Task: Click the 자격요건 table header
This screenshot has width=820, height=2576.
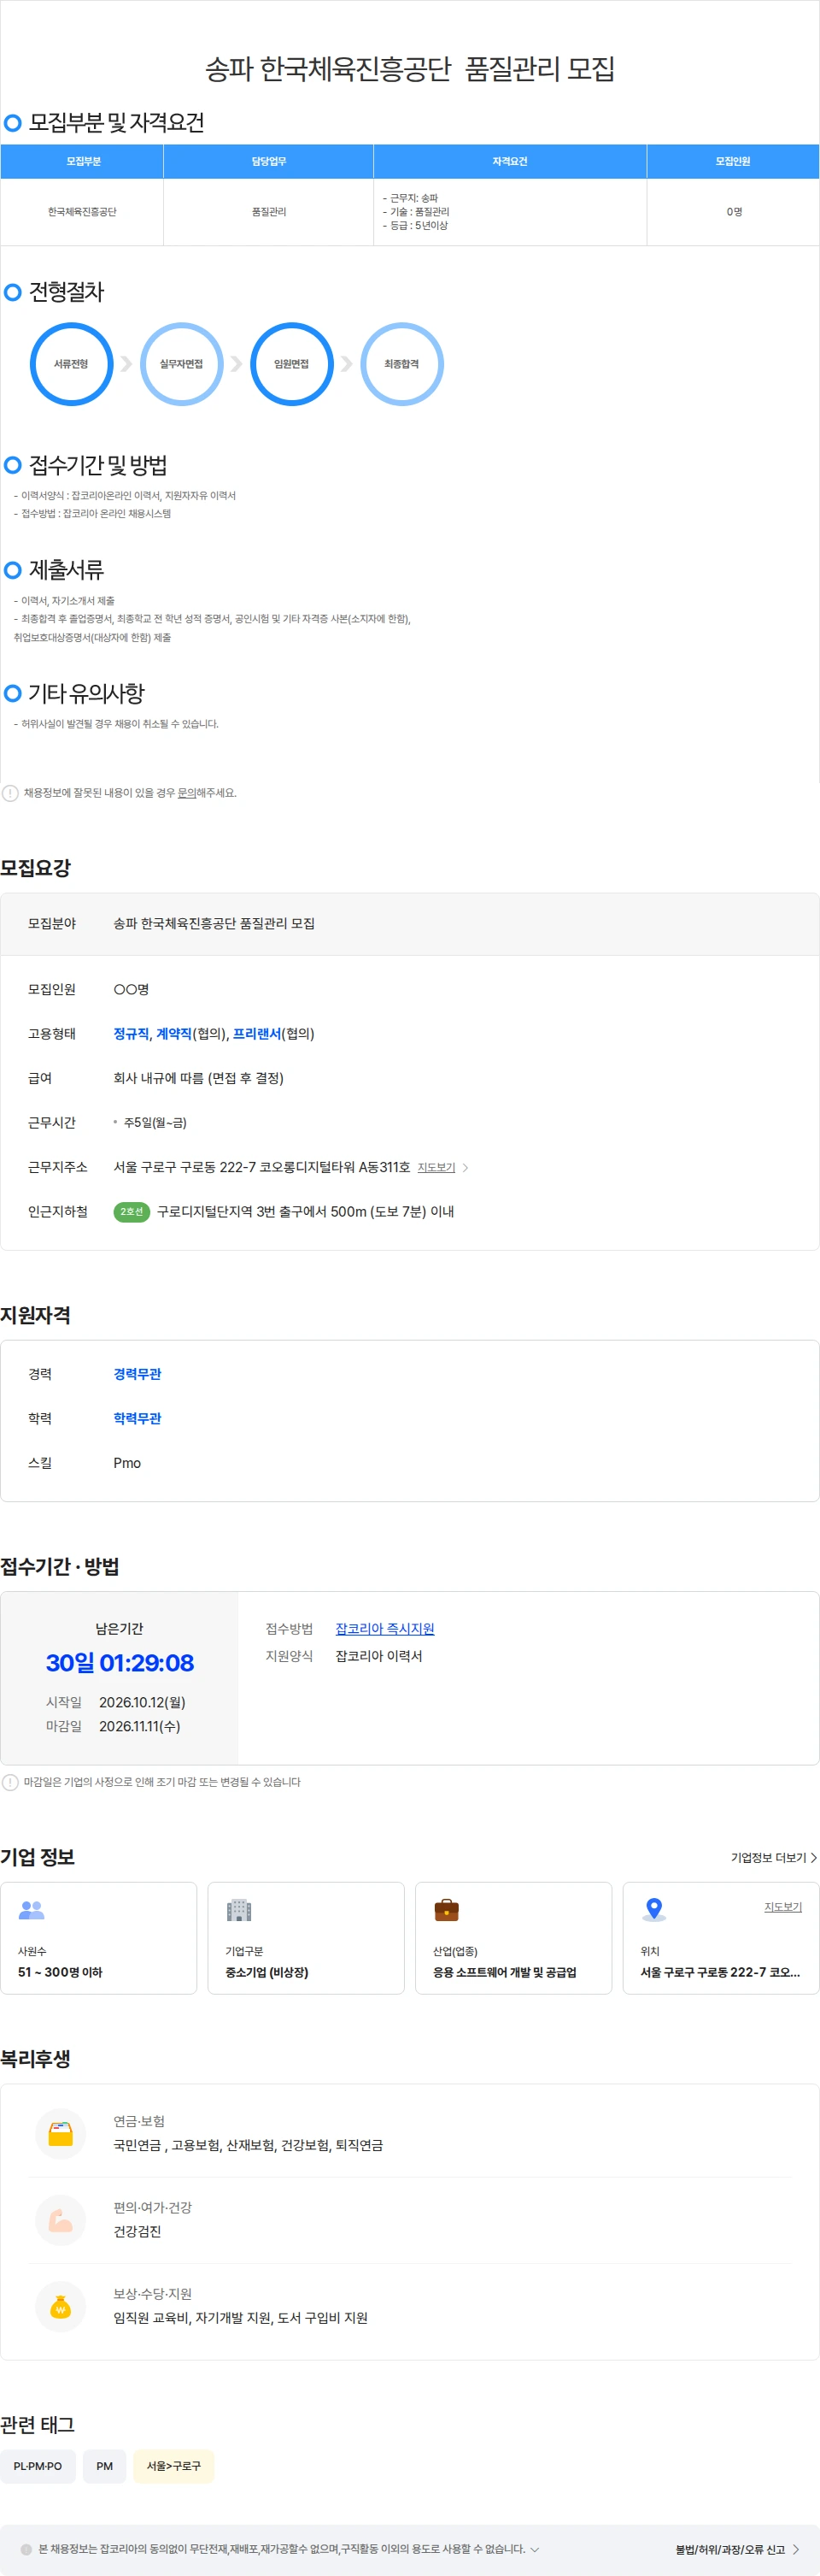Action: [x=509, y=161]
